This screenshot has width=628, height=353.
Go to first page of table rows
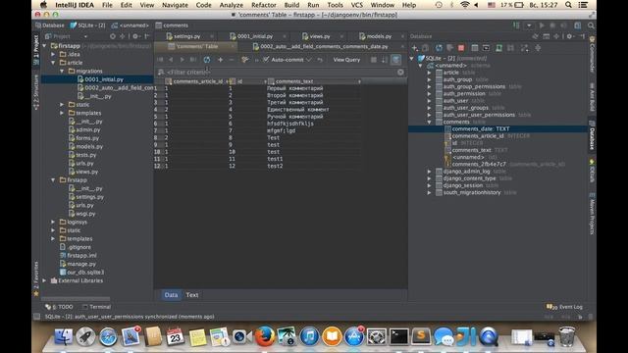coord(160,60)
